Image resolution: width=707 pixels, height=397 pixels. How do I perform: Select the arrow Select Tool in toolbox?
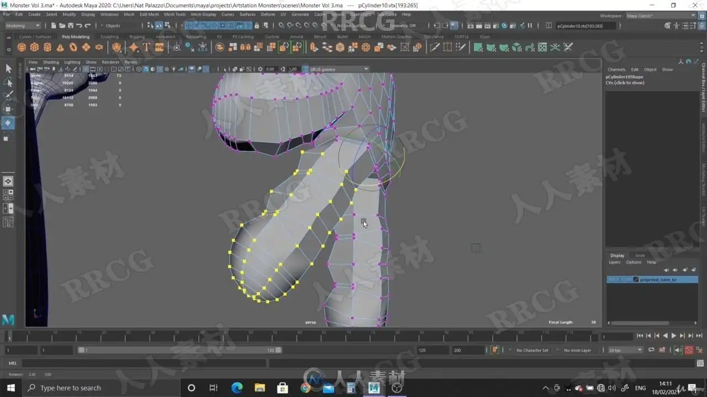[x=8, y=68]
